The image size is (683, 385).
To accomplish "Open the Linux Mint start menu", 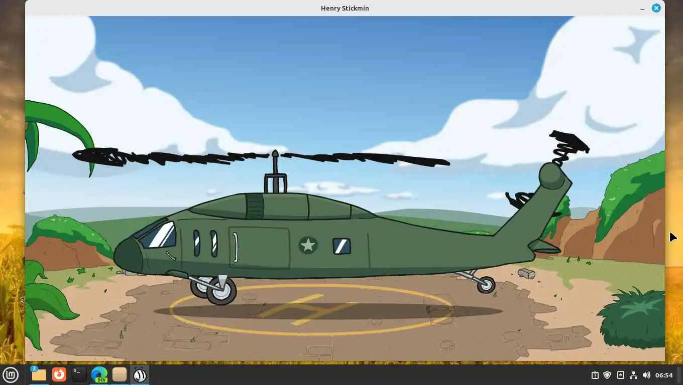I will click(x=11, y=374).
